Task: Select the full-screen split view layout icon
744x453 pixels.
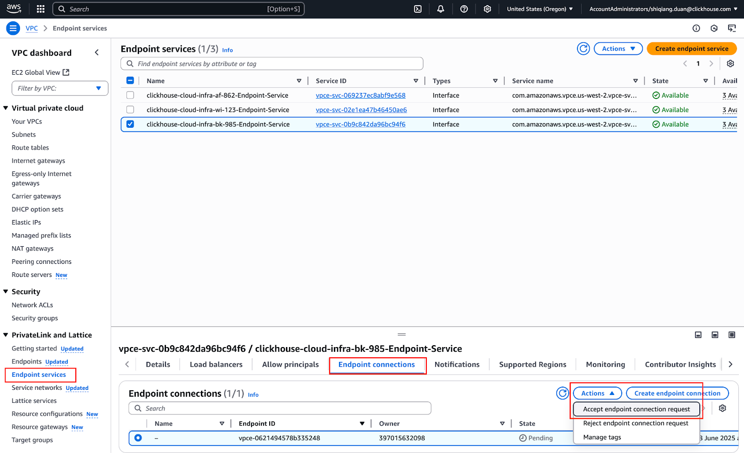Action: click(731, 335)
